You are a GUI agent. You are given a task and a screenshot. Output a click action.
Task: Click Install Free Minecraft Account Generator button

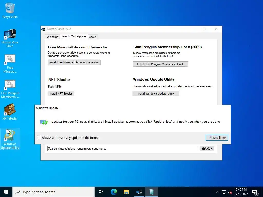[x=74, y=62]
